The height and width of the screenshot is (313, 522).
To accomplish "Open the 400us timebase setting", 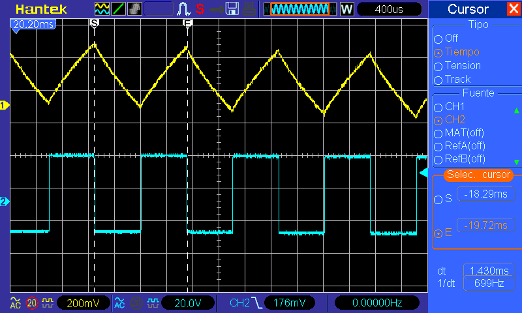I will pos(389,9).
